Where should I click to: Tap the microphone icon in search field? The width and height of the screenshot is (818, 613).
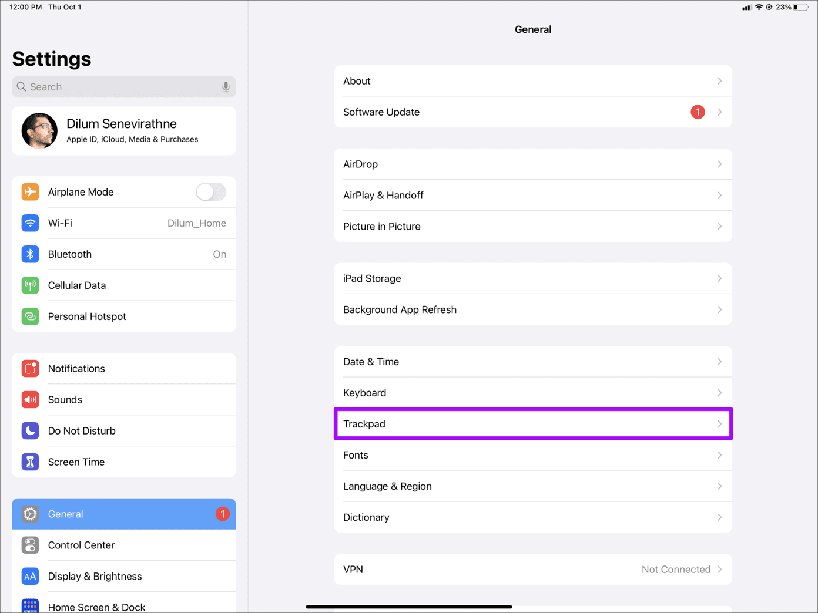pyautogui.click(x=226, y=87)
